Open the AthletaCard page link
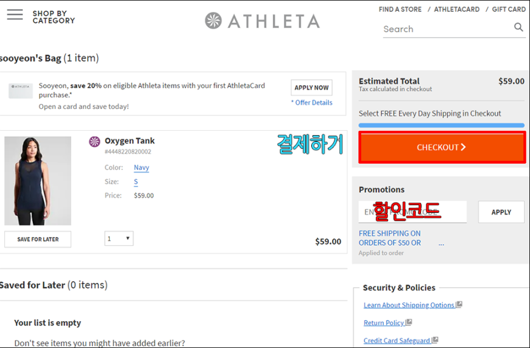Viewport: 530px width, 348px height. 457,10
